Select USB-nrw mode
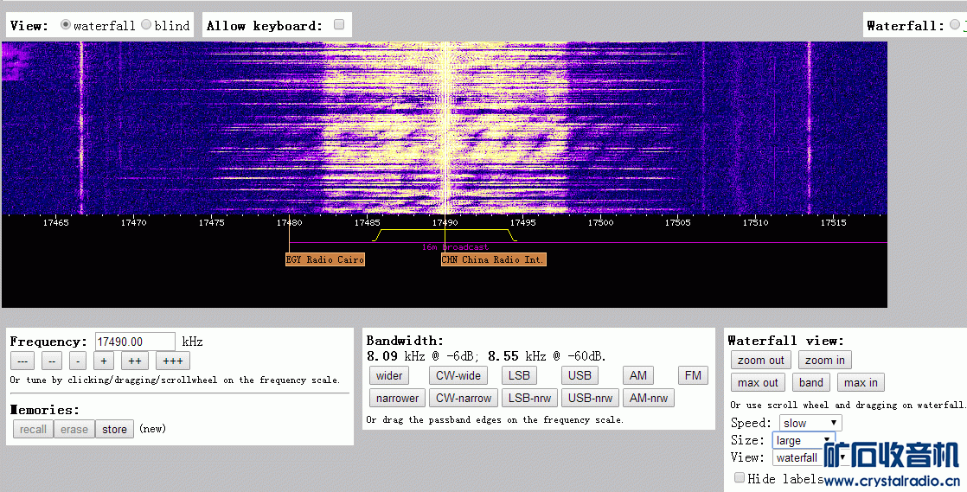The image size is (967, 492). (x=590, y=399)
